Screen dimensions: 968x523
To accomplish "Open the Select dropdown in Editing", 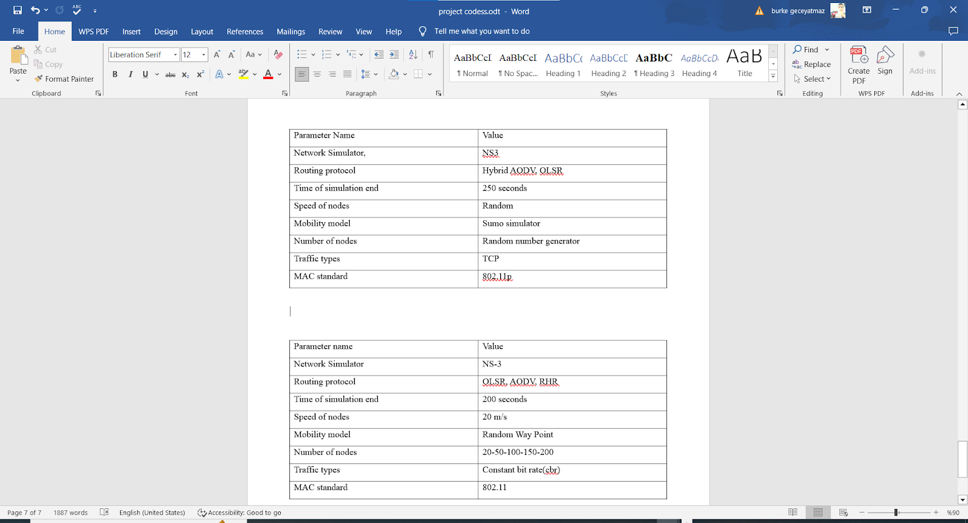I will pos(812,79).
